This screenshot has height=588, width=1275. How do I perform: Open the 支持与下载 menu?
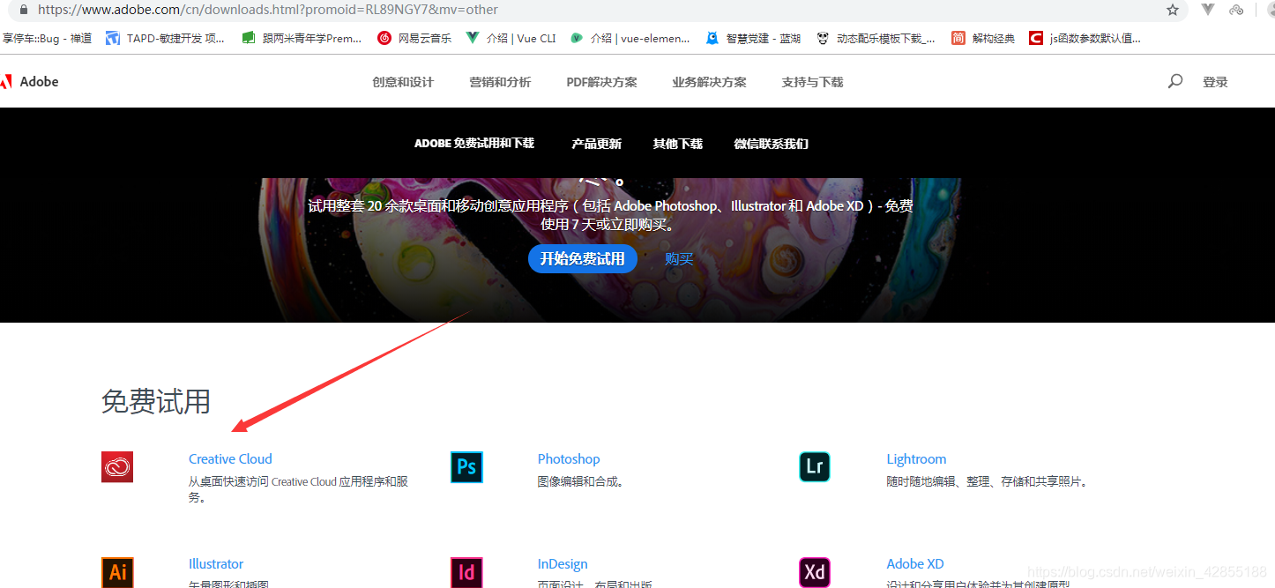[812, 82]
